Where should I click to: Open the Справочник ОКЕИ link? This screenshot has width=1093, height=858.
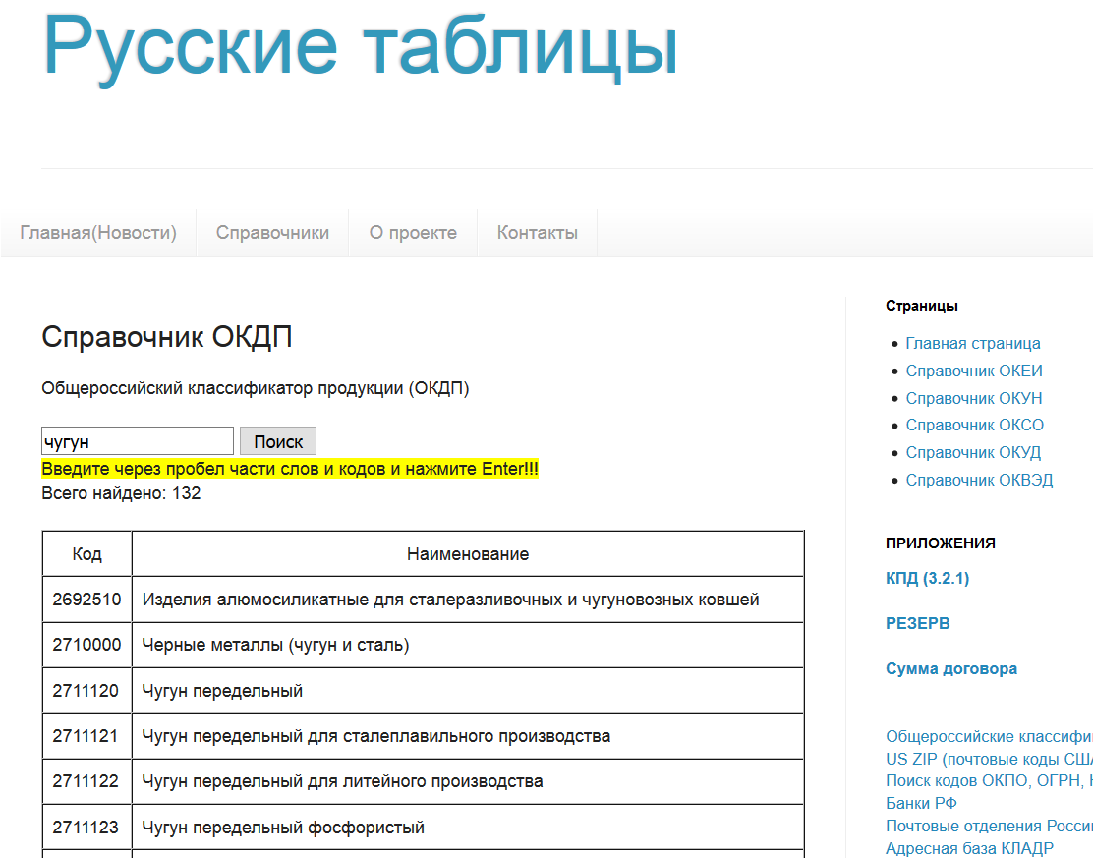[x=974, y=371]
